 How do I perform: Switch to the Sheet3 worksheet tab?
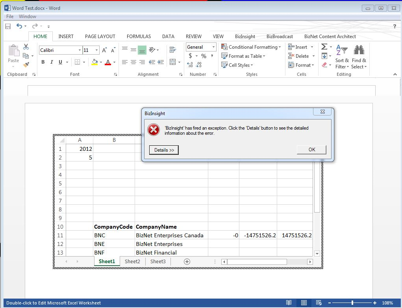point(158,261)
